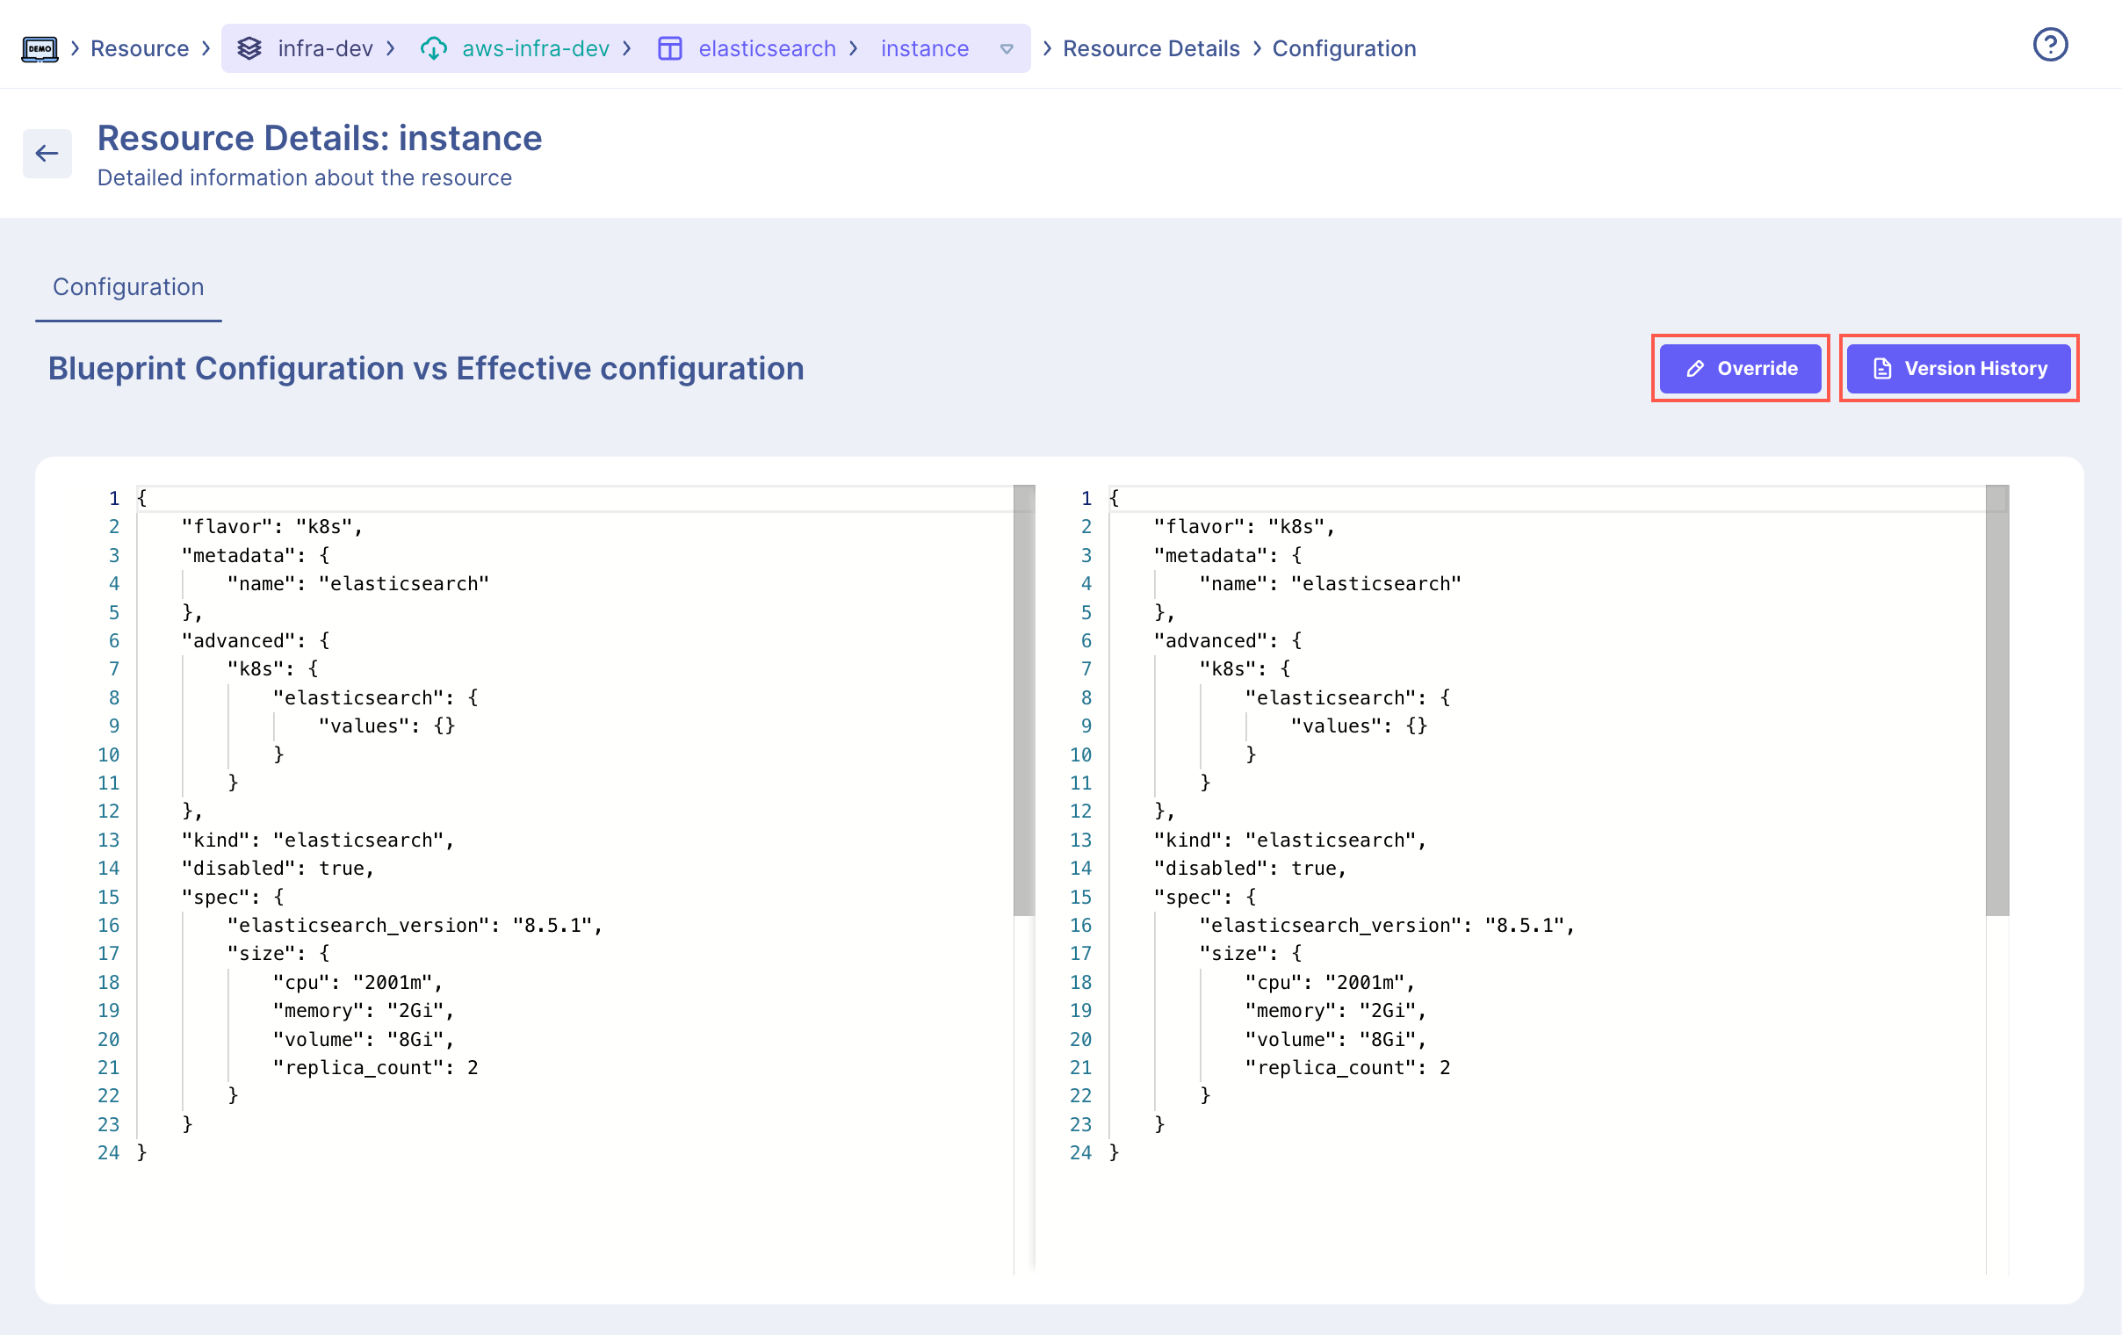Click replica_count line in right editor
Screen dimensions: 2122x1335
coord(1345,1067)
